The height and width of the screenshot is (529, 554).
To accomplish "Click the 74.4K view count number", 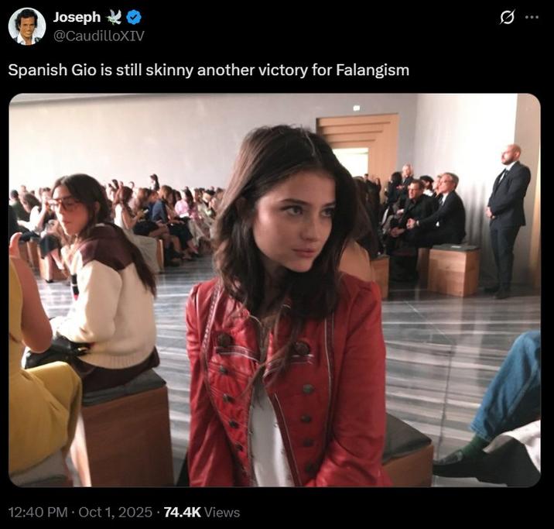I will (183, 512).
